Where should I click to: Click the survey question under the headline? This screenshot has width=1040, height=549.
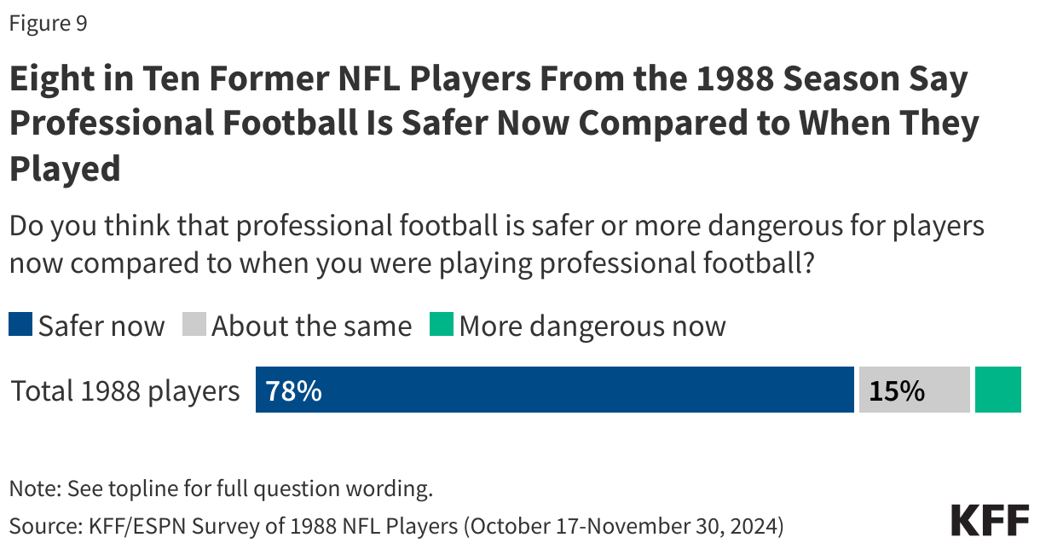click(496, 245)
